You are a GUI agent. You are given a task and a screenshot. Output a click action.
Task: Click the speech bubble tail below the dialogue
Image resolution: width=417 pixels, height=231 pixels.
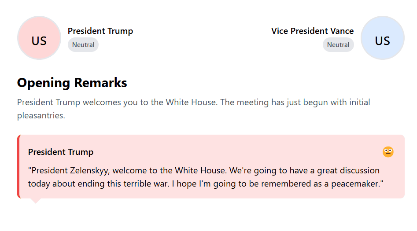point(37,201)
